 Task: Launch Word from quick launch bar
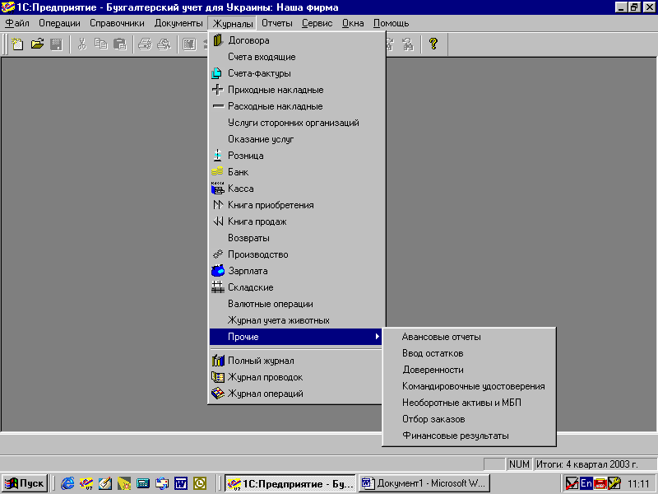181,483
